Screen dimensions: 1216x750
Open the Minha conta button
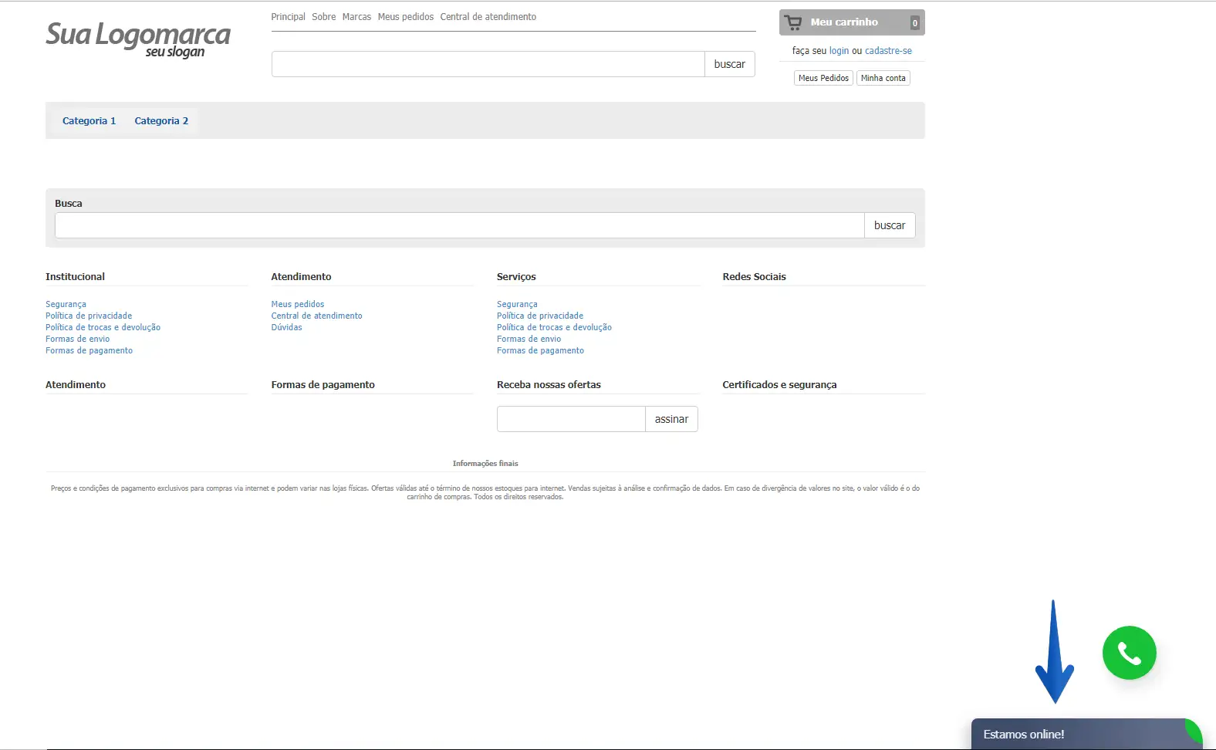coord(883,78)
